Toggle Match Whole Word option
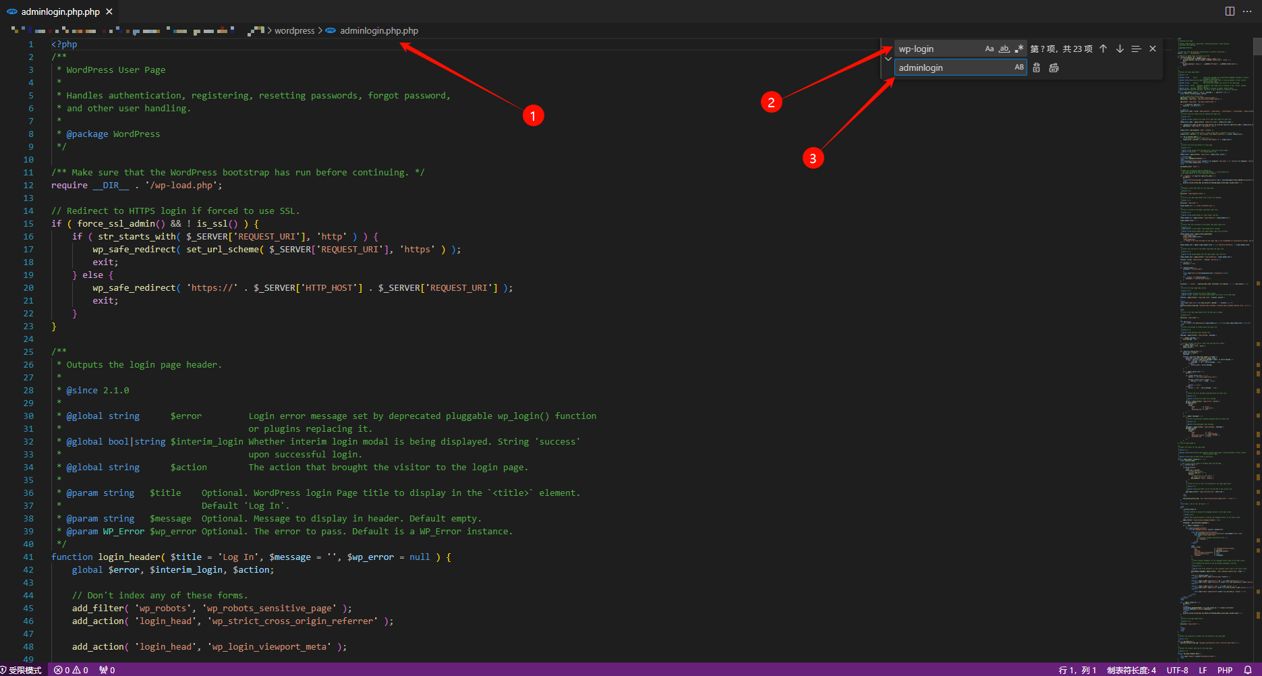Image resolution: width=1262 pixels, height=676 pixels. (x=1004, y=49)
